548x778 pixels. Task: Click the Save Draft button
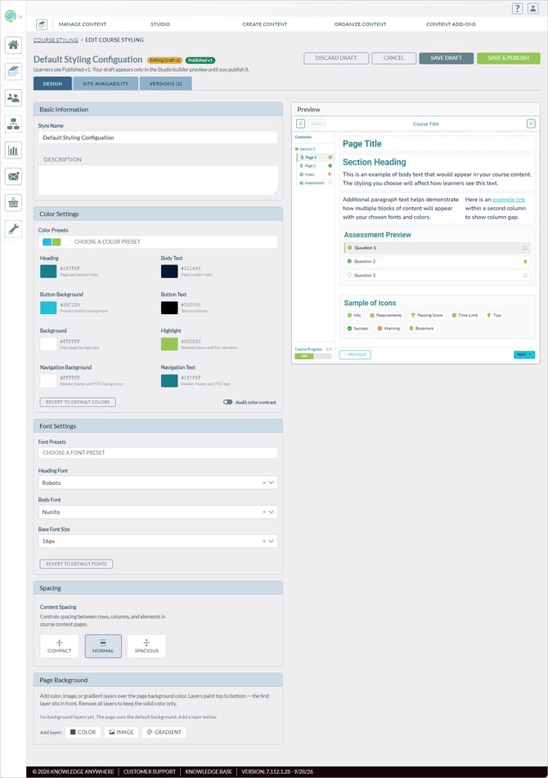[x=447, y=58]
